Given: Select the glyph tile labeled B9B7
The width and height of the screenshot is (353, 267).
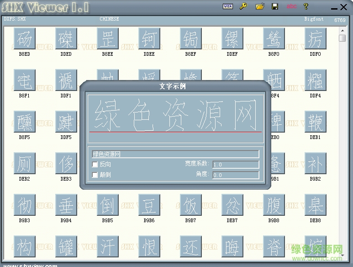Looking at the screenshot, I should click(191, 205).
